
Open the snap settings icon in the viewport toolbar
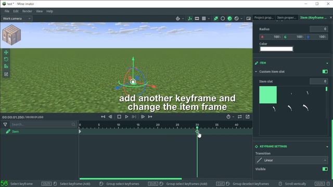[x=178, y=19]
